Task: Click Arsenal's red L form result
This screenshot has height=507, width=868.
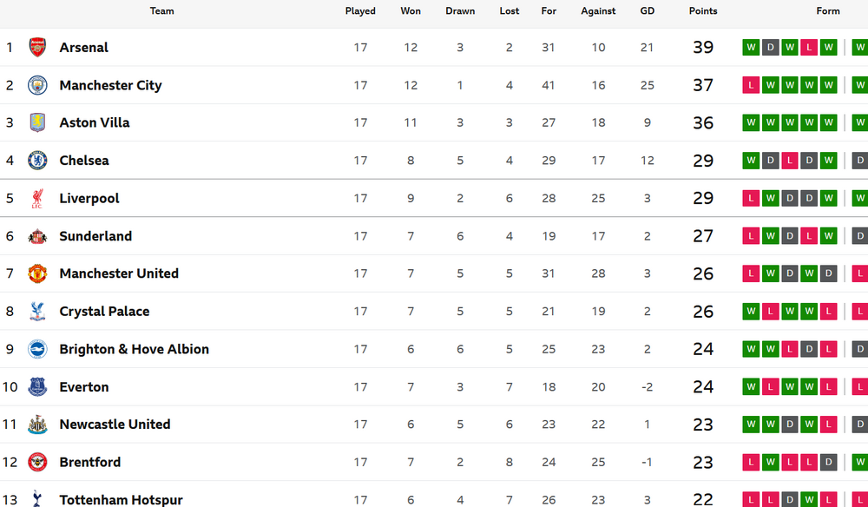Action: pyautogui.click(x=809, y=47)
